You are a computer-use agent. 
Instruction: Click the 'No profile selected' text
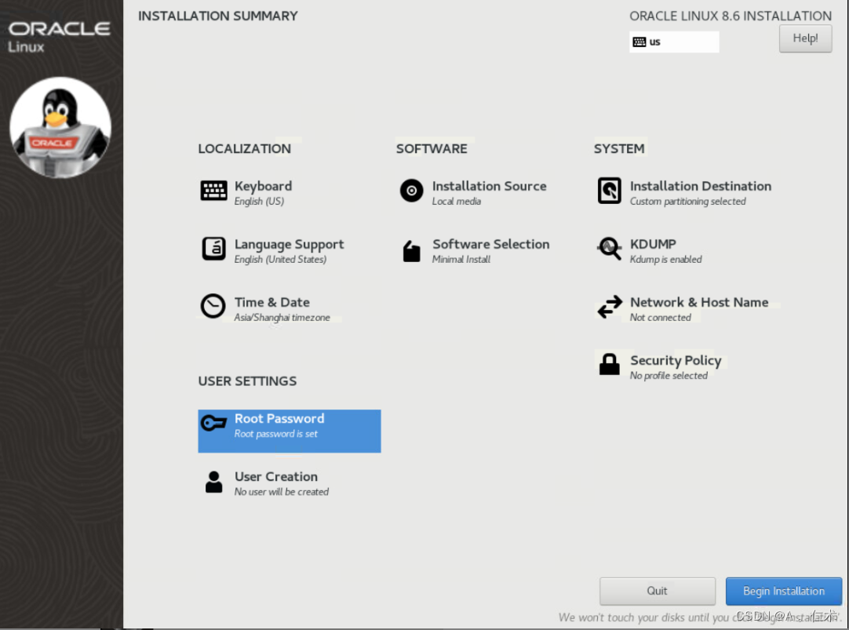tap(669, 376)
